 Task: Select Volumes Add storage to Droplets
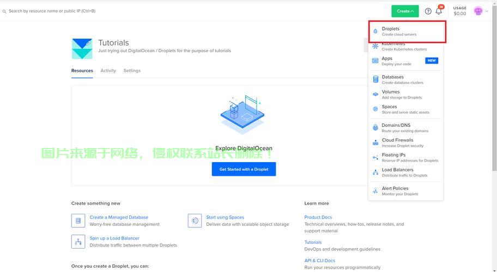[x=405, y=94]
